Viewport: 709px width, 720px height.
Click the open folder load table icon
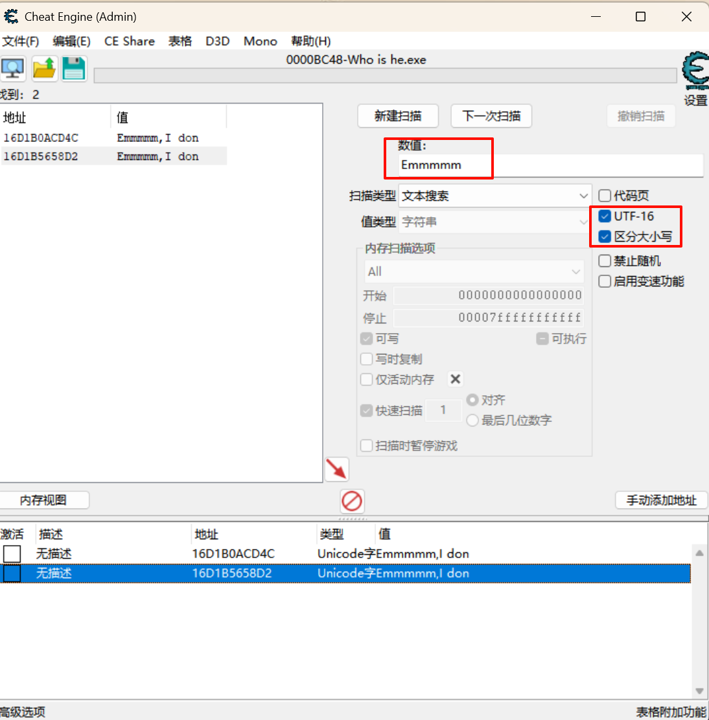45,69
